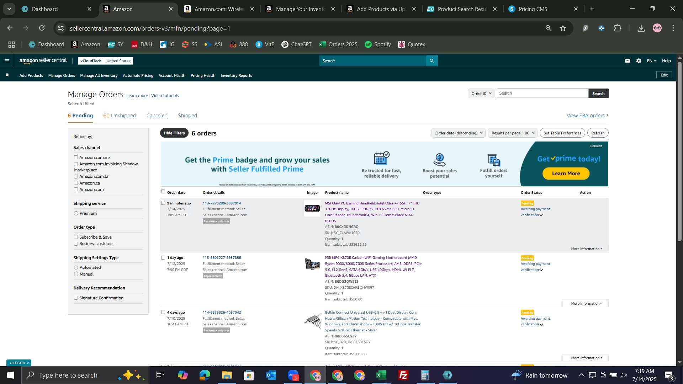Open the settings gear icon

(639, 61)
